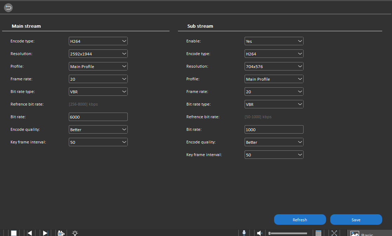Click the Main stream Bit rate input field
The image size is (392, 236).
pyautogui.click(x=98, y=116)
